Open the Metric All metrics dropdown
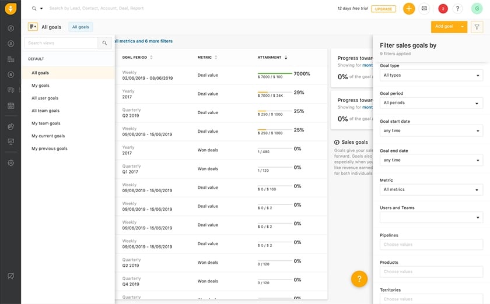Image resolution: width=490 pixels, height=304 pixels. coord(431,189)
